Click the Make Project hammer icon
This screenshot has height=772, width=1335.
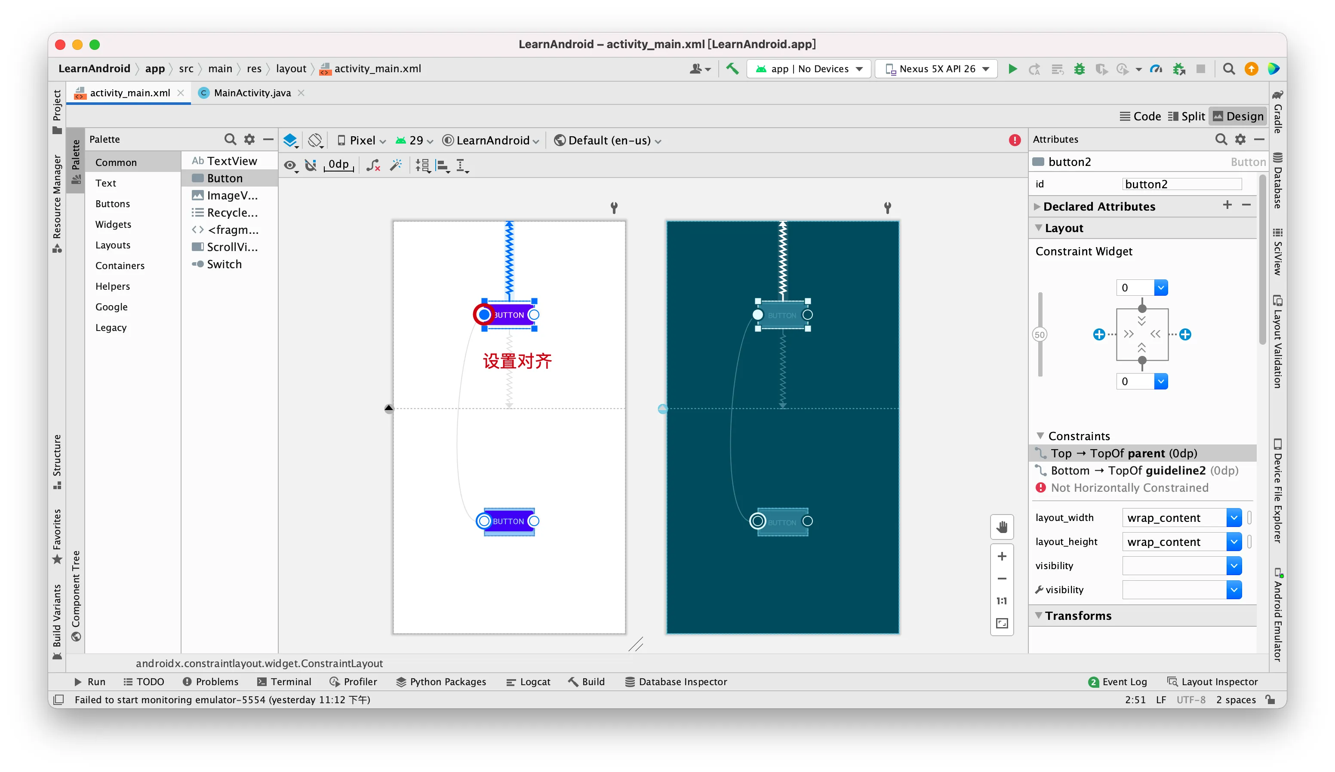tap(732, 69)
